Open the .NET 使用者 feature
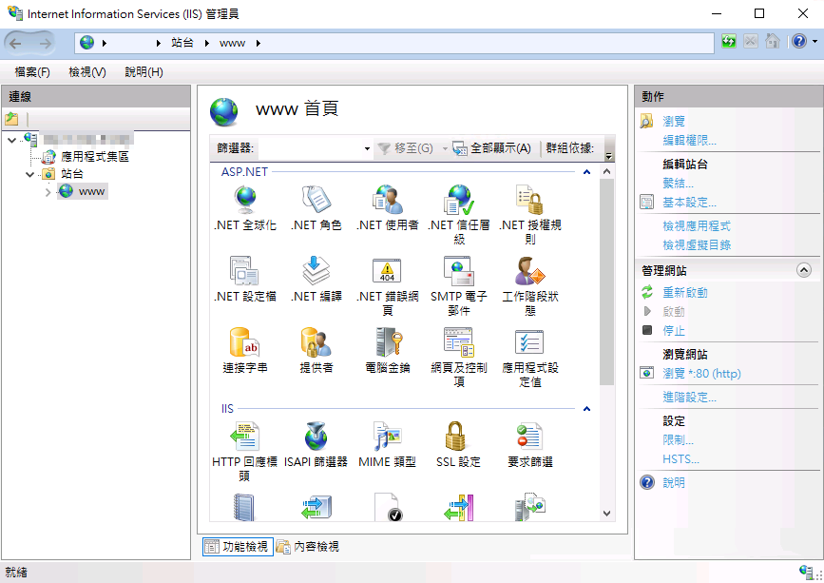824x583 pixels. tap(388, 208)
